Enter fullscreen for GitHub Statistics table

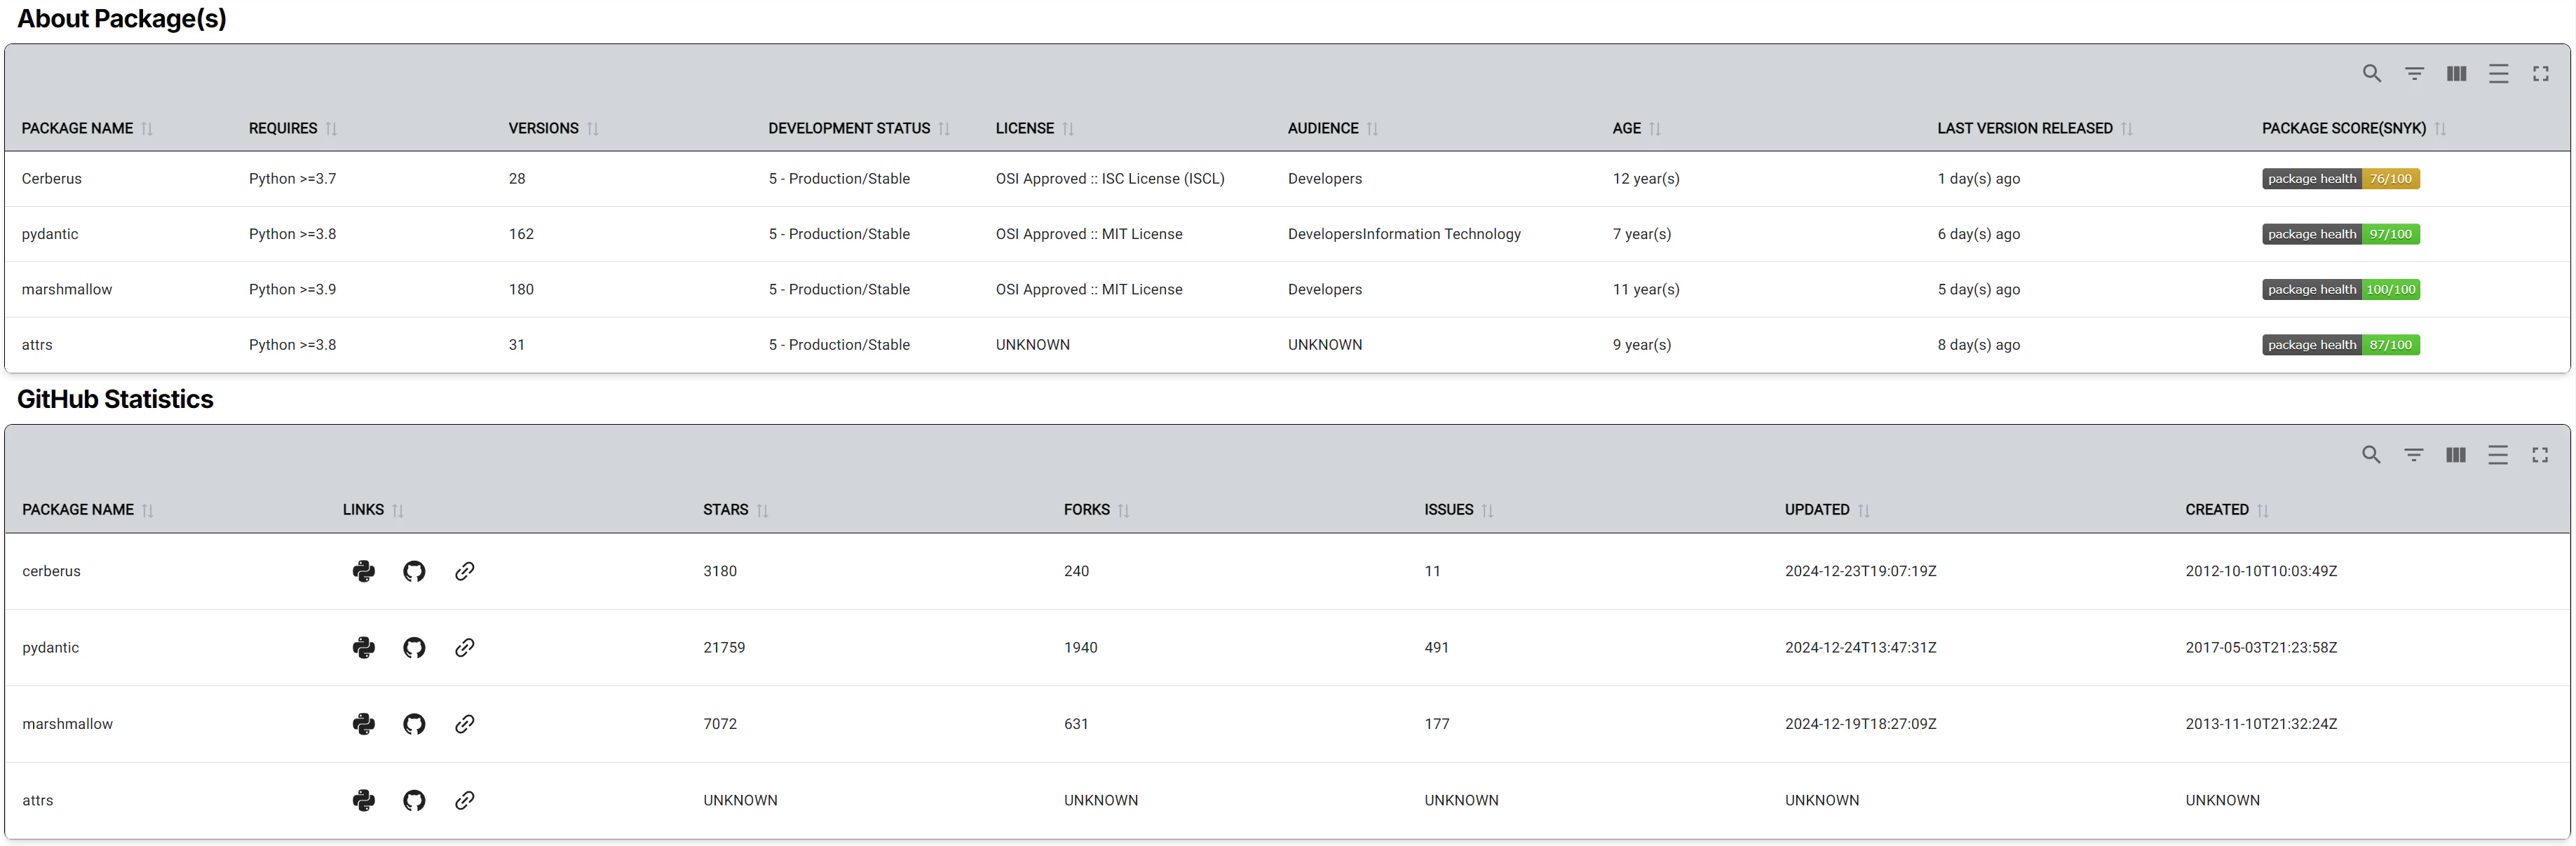[x=2539, y=455]
